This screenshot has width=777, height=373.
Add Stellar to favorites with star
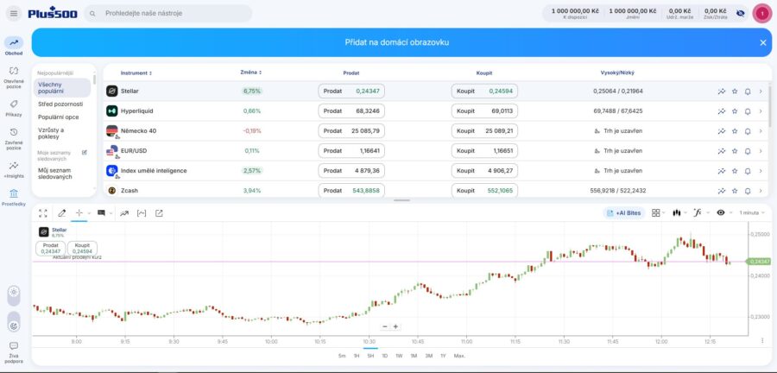(x=735, y=92)
